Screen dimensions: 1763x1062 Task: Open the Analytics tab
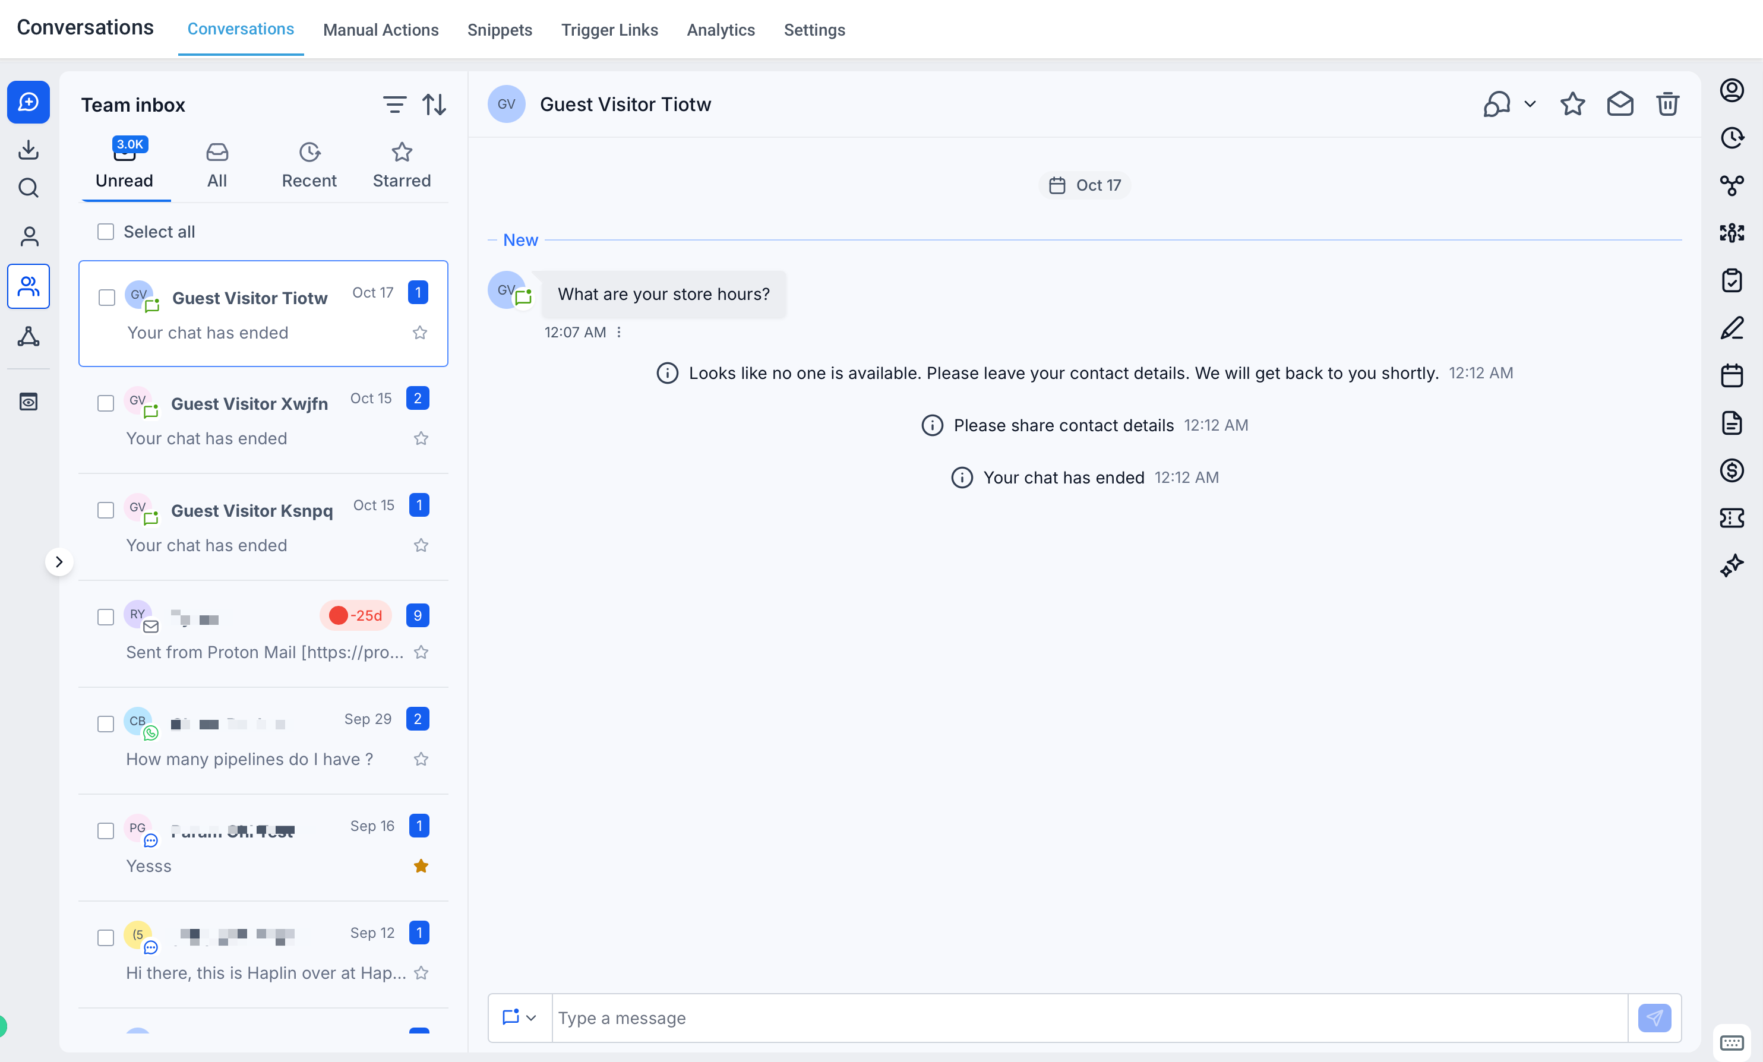click(721, 29)
